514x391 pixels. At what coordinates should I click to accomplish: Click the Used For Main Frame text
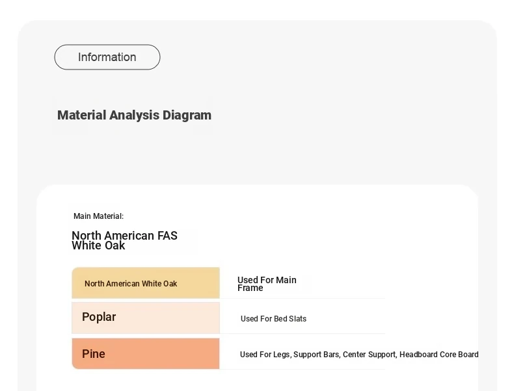click(267, 284)
